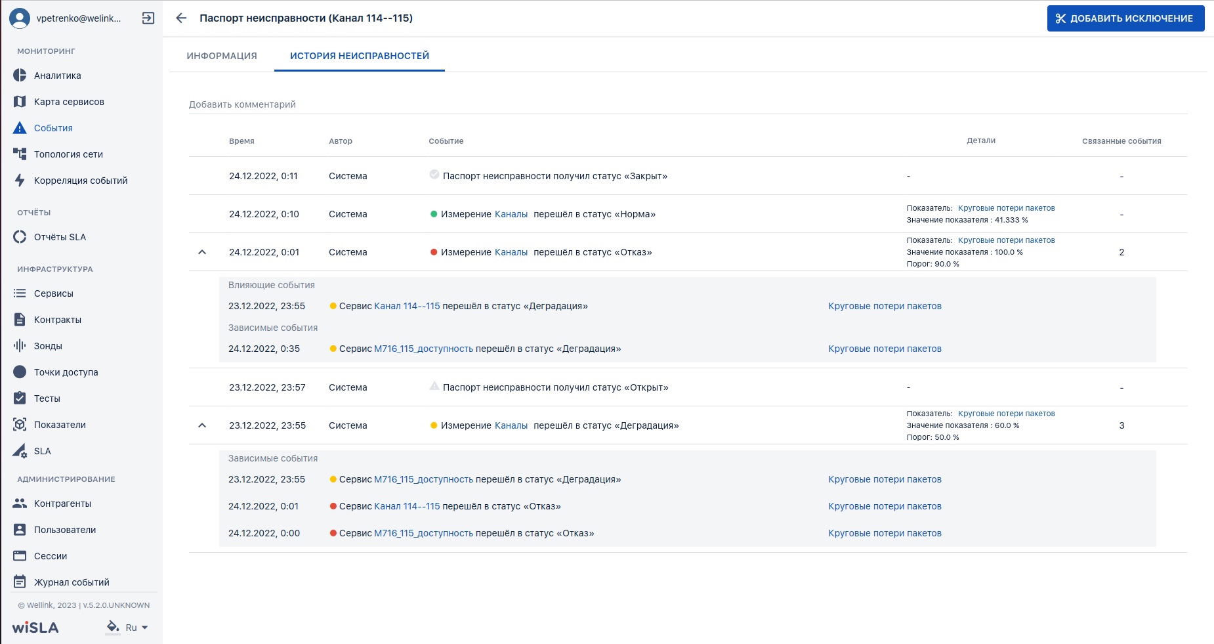The image size is (1214, 644).
Task: Open Круговые потери пакетов in the 41.333 % details
Action: pos(1007,208)
